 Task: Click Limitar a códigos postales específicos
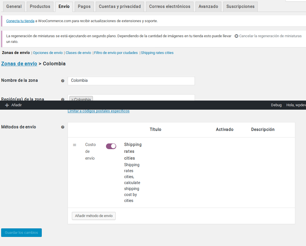tap(99, 111)
